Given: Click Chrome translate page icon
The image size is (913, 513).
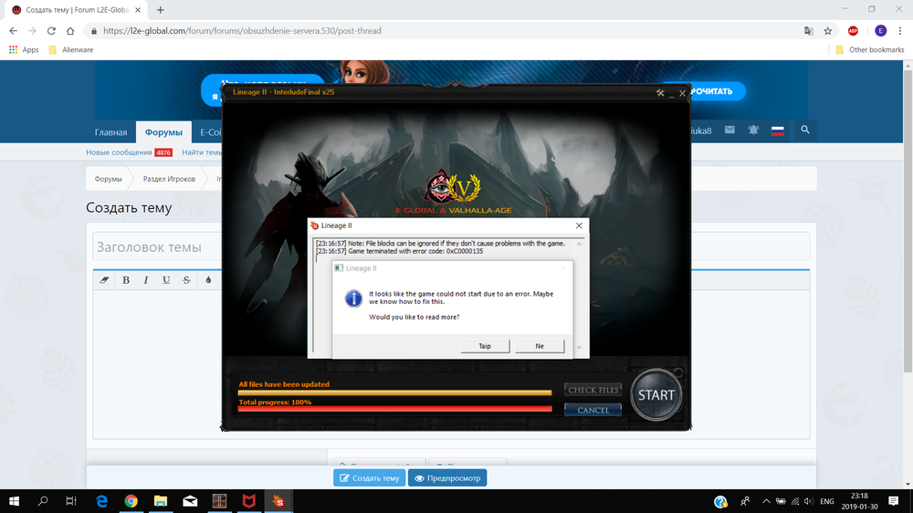Looking at the screenshot, I should click(x=809, y=31).
